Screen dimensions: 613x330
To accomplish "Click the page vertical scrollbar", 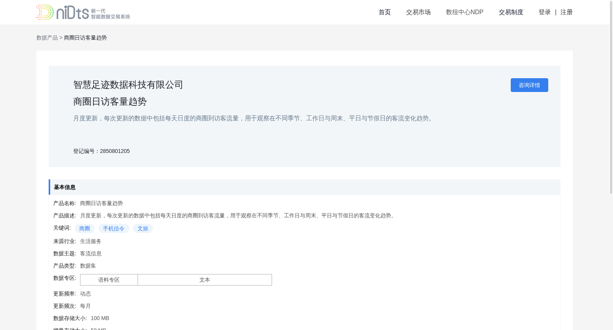I will point(611,97).
